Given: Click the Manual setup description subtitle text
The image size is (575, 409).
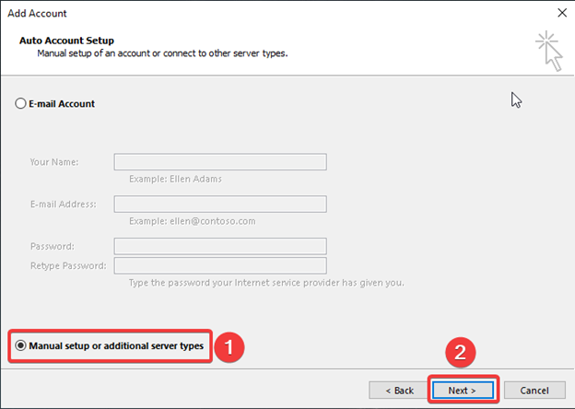Looking at the screenshot, I should [162, 53].
